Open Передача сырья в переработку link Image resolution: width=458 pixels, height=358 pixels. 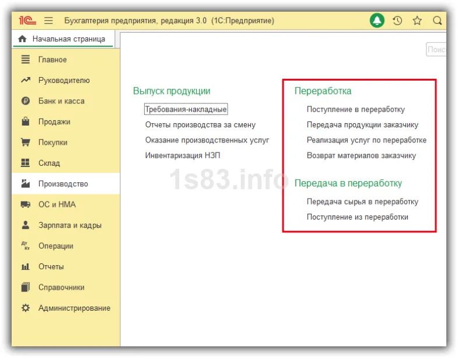(x=362, y=201)
